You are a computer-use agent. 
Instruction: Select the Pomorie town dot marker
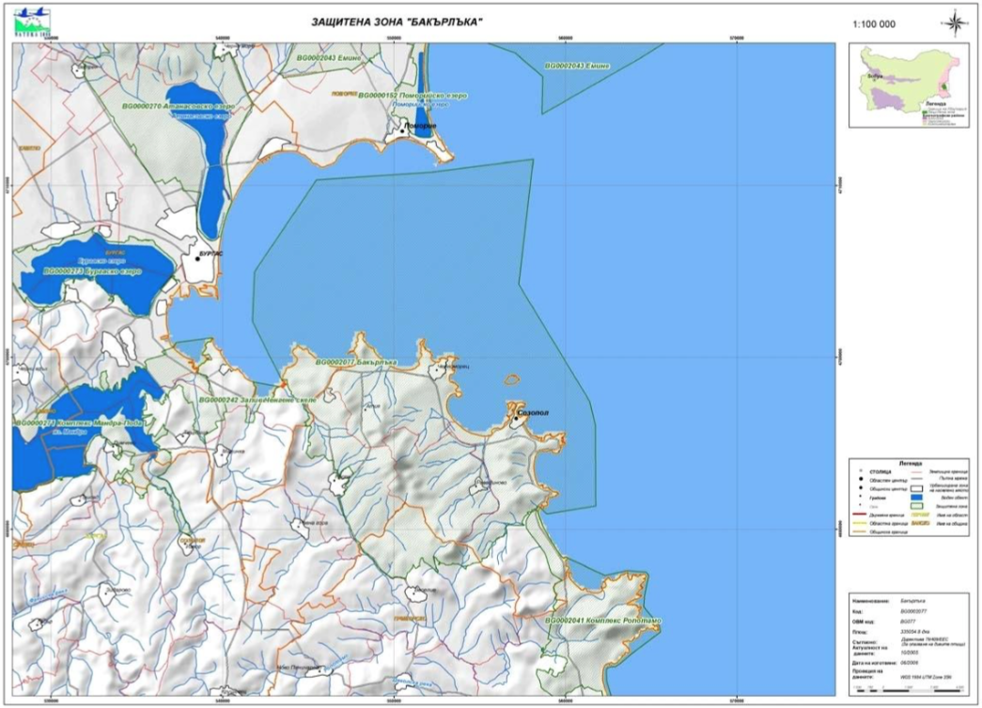tap(403, 131)
